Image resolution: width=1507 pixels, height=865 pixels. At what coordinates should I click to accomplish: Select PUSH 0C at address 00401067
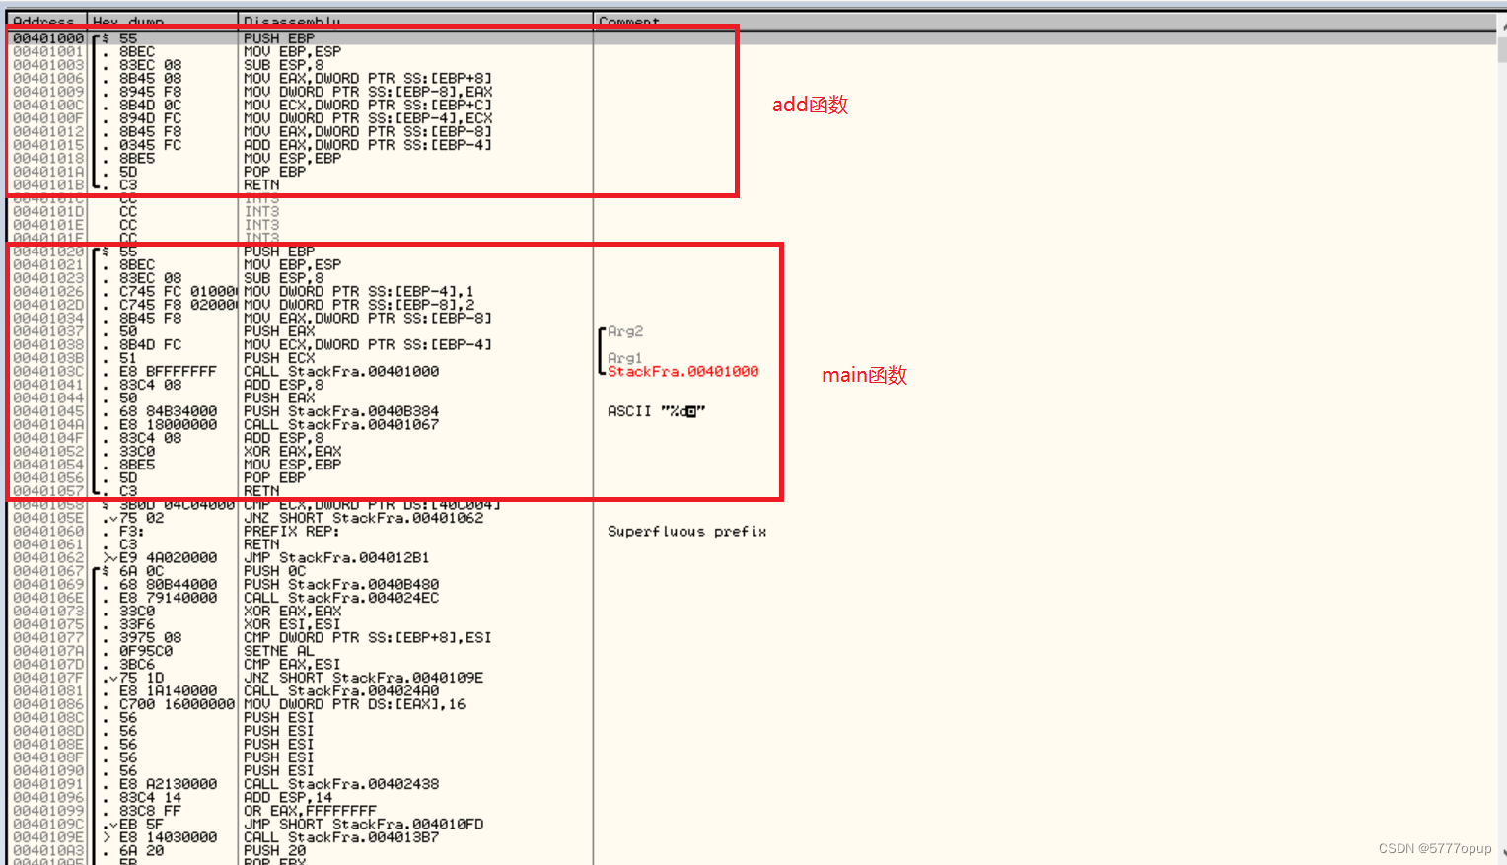[x=274, y=571]
